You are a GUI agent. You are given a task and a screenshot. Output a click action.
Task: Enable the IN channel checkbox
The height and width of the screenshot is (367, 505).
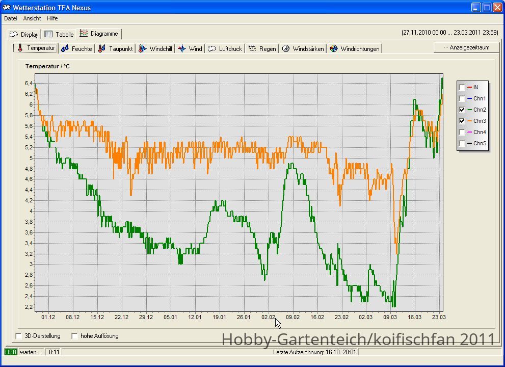tap(462, 87)
